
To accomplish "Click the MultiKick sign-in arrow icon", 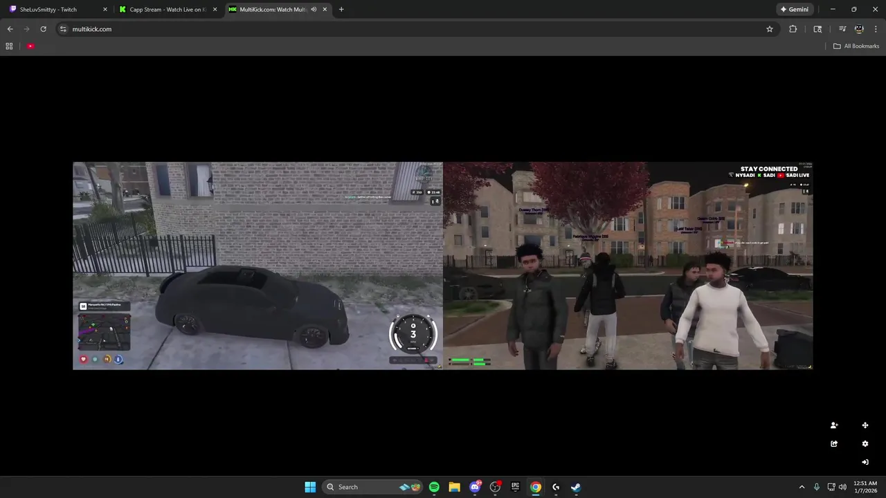I will [x=865, y=462].
